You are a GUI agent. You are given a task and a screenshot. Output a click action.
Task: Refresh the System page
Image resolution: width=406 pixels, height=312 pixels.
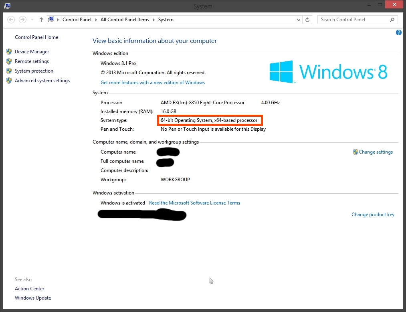coord(307,20)
